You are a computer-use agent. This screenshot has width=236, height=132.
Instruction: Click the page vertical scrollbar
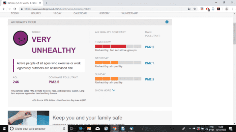coord(234,34)
